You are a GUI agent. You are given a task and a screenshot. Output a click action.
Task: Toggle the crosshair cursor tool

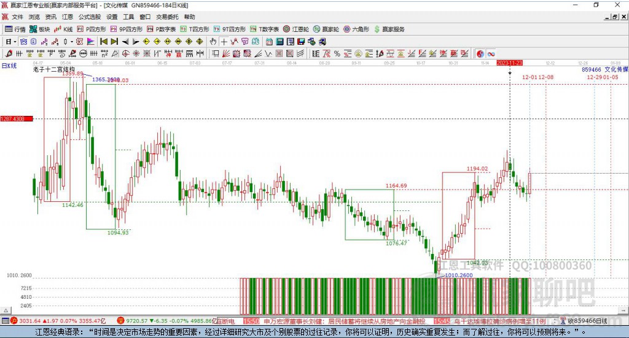tap(224, 41)
